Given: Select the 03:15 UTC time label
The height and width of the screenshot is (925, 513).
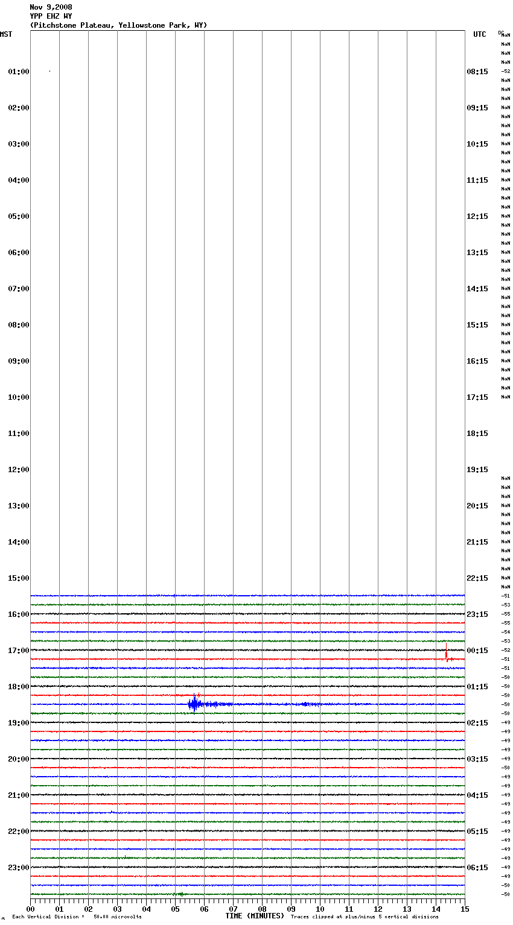Looking at the screenshot, I should (x=477, y=759).
